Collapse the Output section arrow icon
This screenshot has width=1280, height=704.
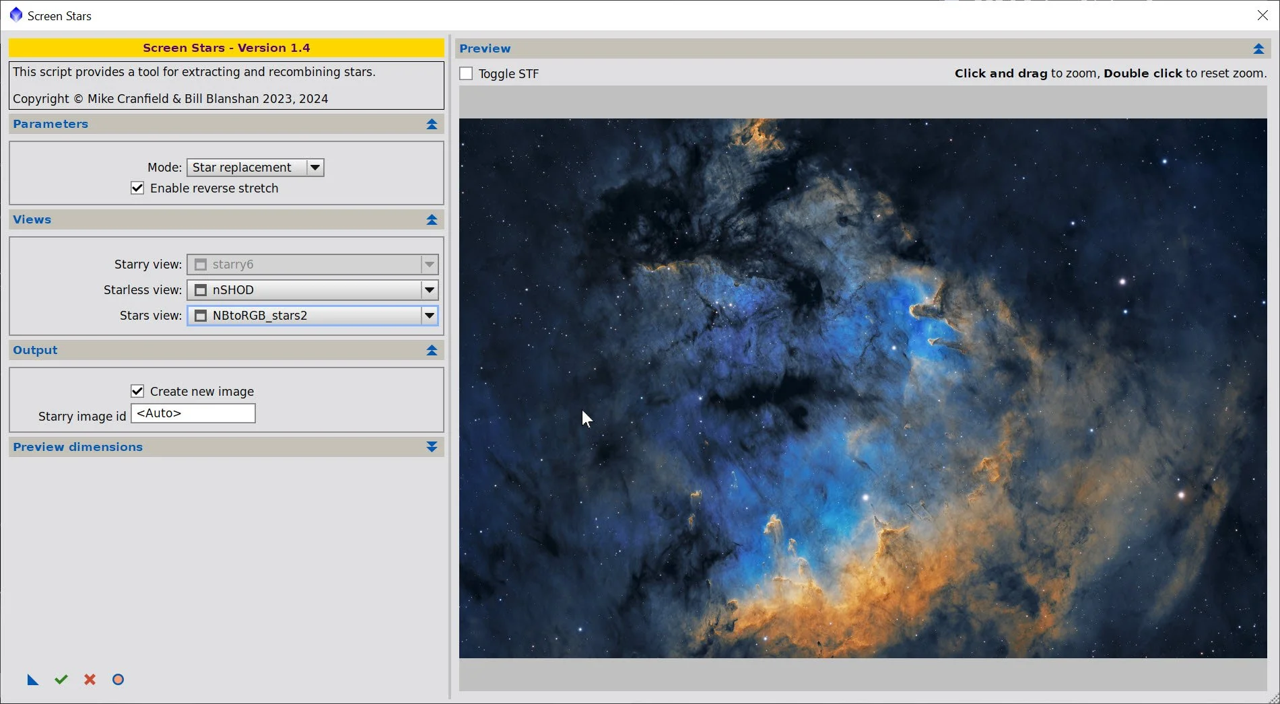point(432,351)
